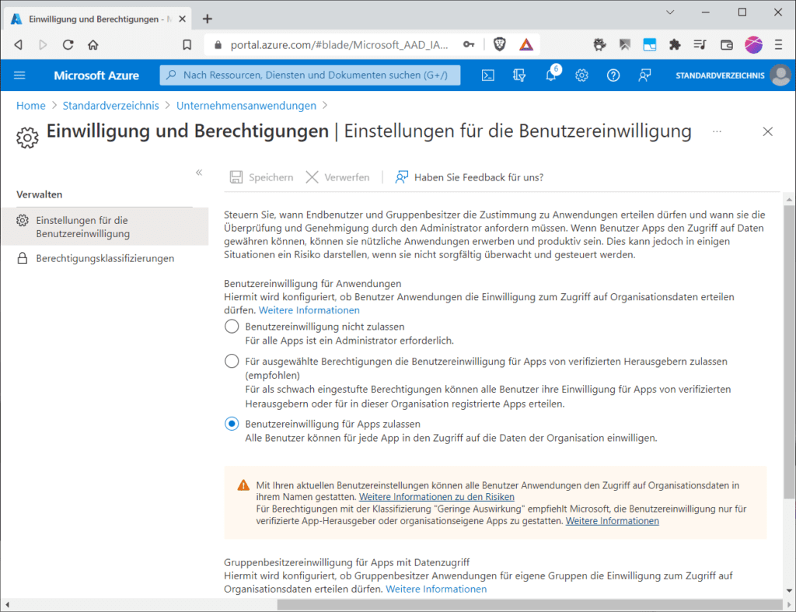This screenshot has width=796, height=612.
Task: Navigate to Standardverzeichnis breadcrumb
Action: tap(110, 106)
